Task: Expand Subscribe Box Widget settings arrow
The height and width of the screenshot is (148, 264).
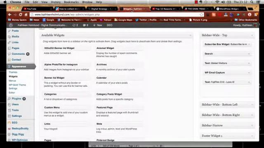Action: 249,44
